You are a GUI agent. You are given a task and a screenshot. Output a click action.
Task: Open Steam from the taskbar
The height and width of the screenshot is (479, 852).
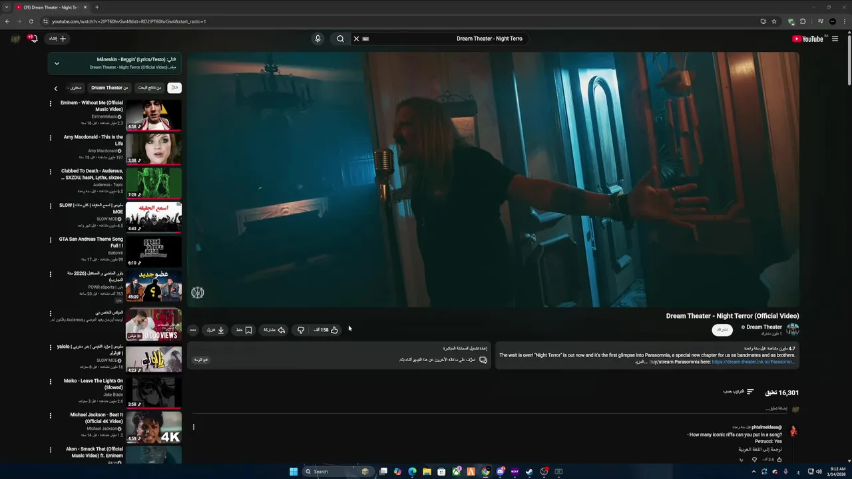pos(529,472)
